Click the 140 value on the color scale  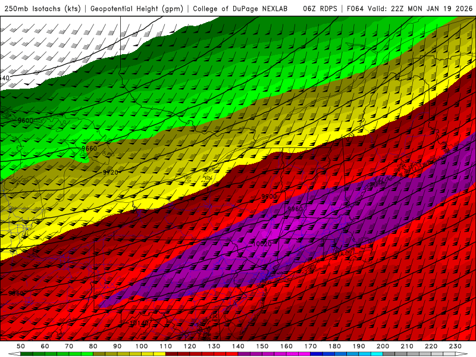coord(238,346)
